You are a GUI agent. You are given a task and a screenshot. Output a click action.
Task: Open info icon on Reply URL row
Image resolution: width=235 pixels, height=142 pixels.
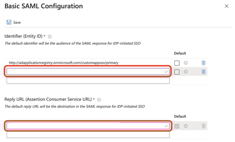click(186, 126)
